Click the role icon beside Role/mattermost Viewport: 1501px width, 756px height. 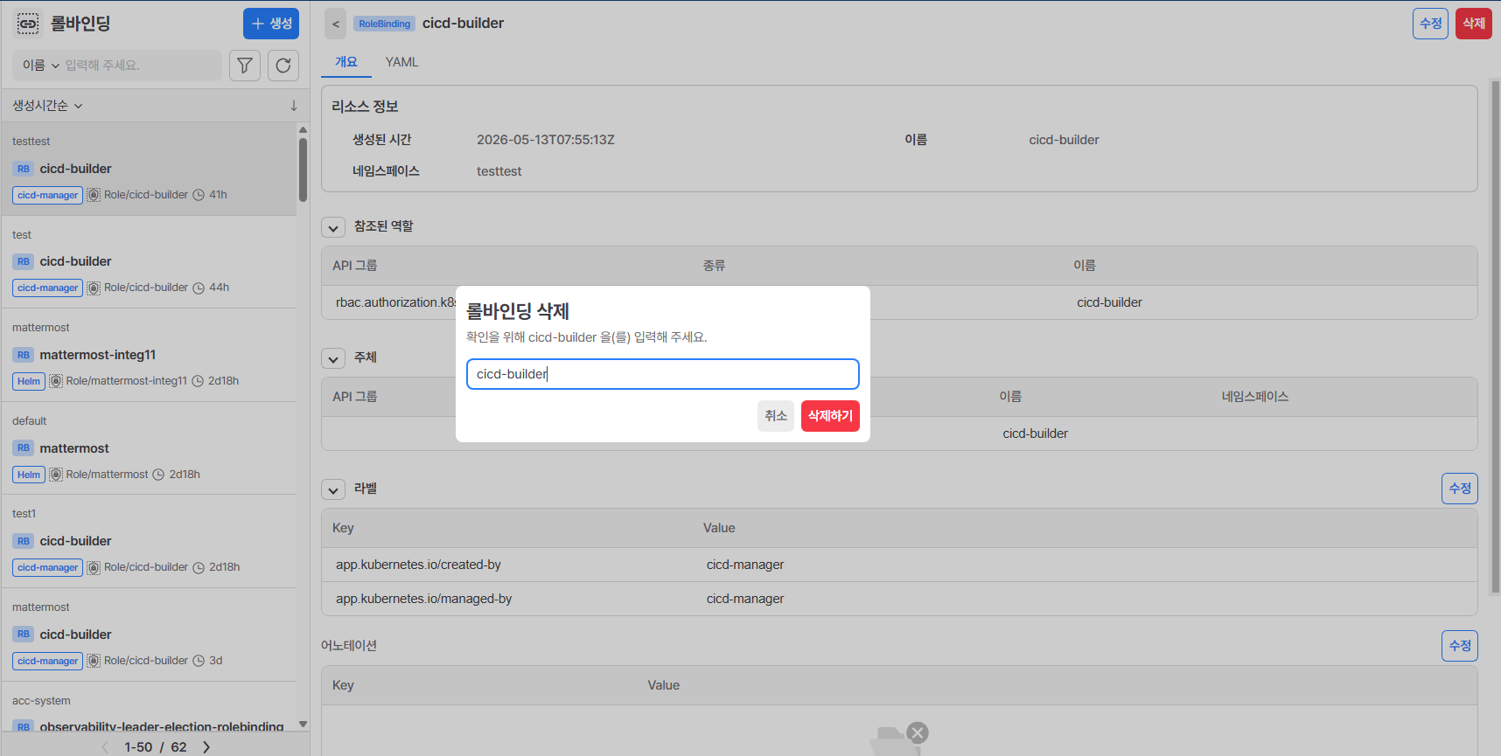click(x=56, y=475)
